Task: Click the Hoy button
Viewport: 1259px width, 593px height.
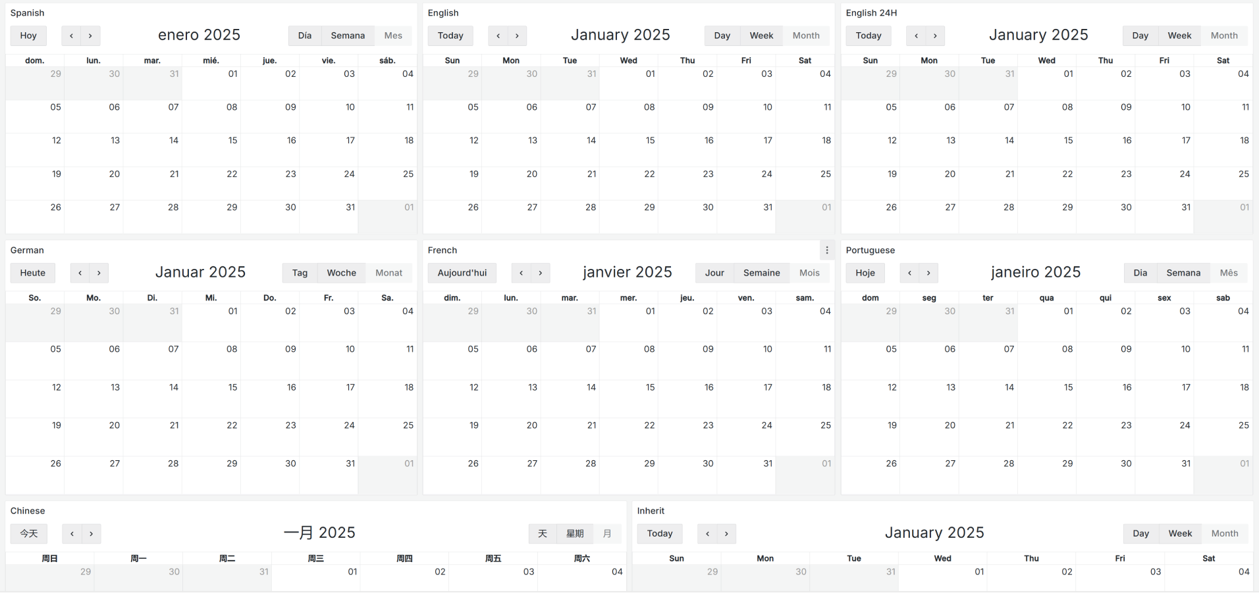Action: [x=28, y=36]
